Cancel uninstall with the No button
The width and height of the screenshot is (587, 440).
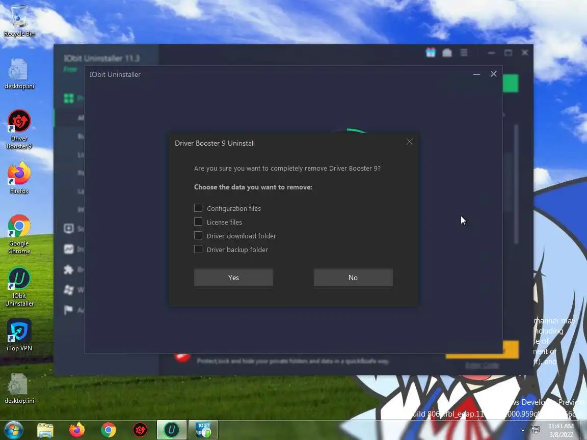tap(353, 278)
